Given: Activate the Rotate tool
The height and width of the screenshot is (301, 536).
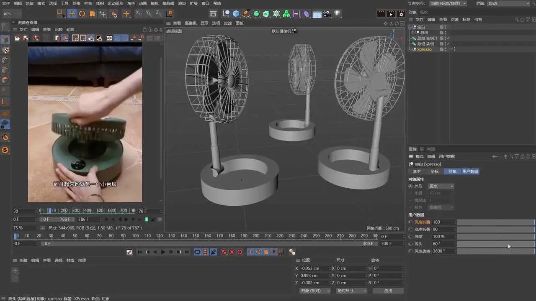Looking at the screenshot, I should [82, 14].
